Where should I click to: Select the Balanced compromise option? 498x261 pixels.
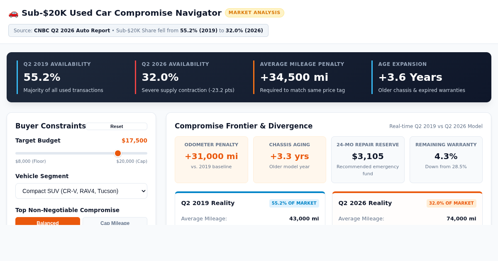(x=48, y=221)
